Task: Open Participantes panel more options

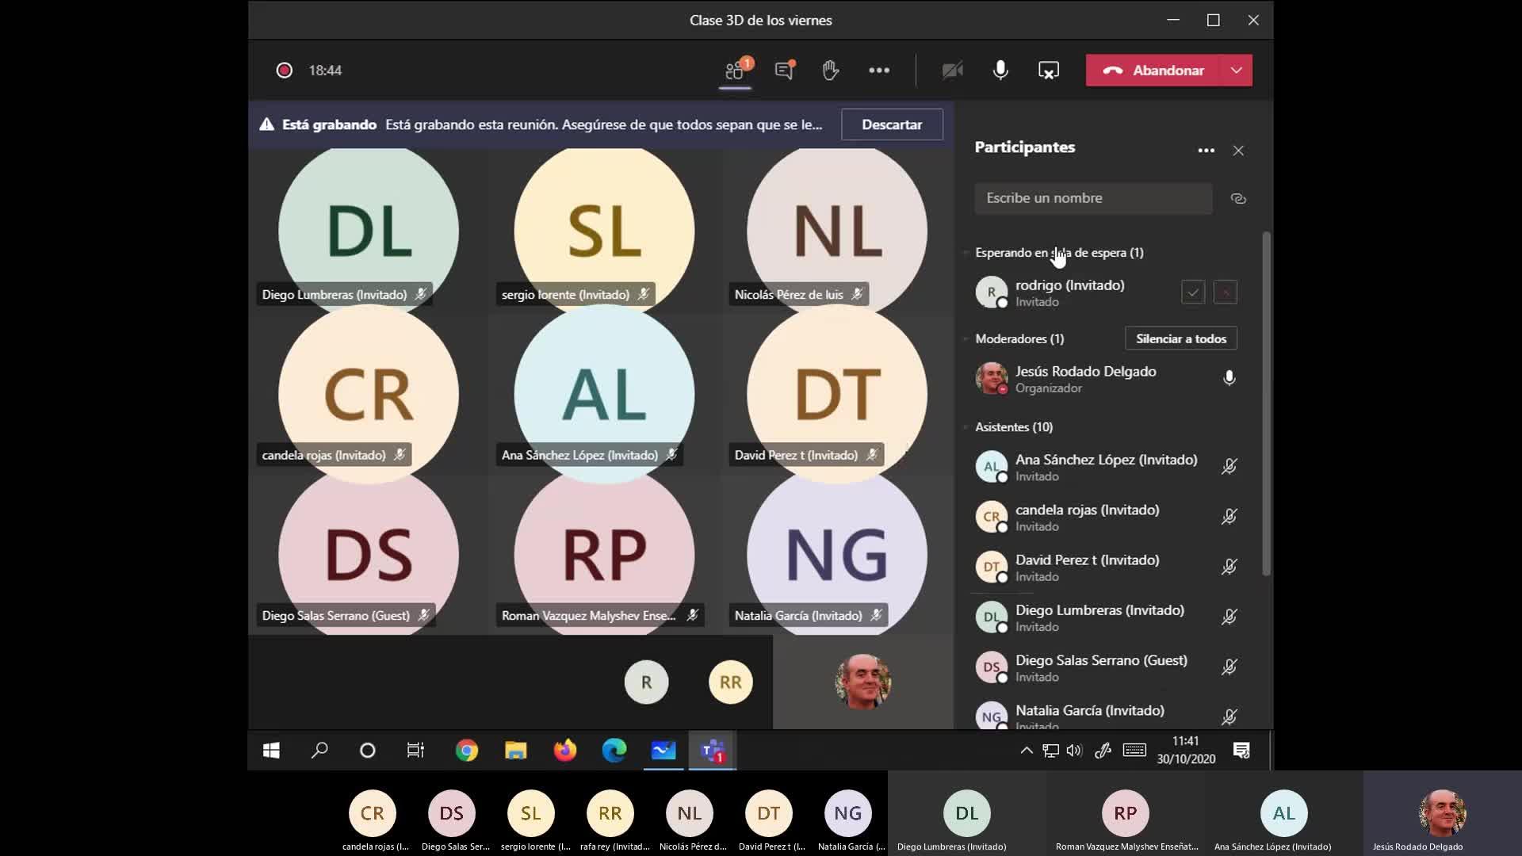Action: pos(1206,151)
